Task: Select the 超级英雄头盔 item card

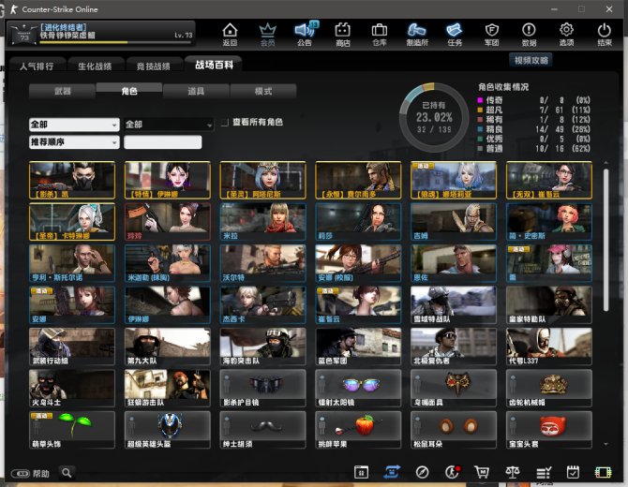Action: [168, 430]
